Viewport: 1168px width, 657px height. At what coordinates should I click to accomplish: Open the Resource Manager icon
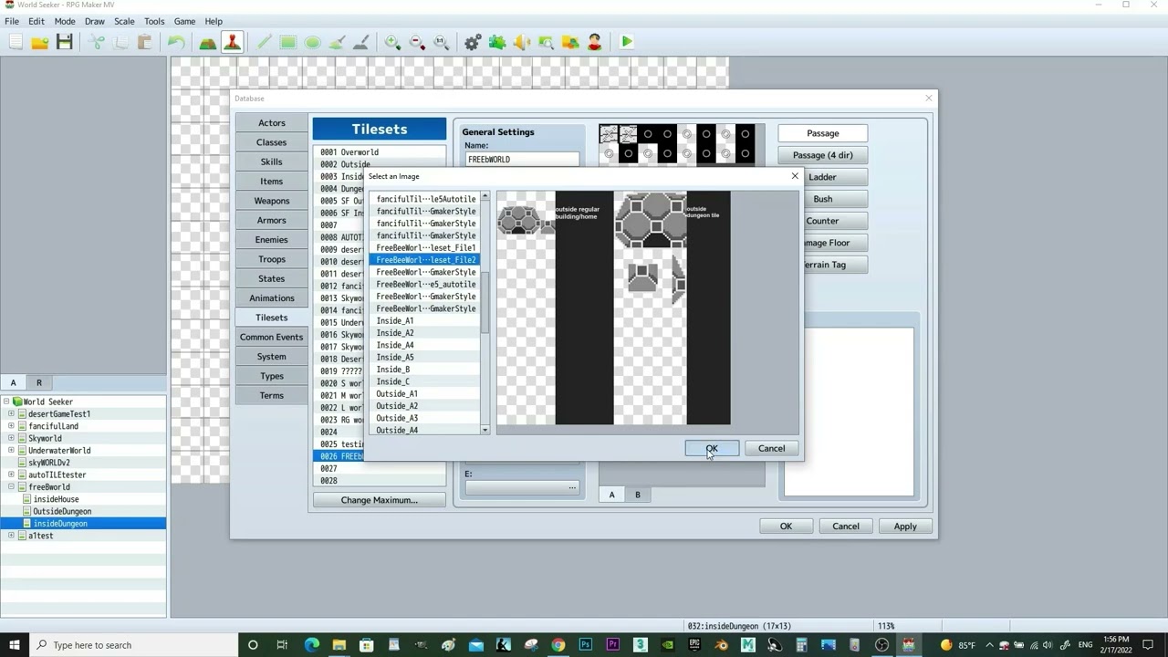click(x=570, y=42)
